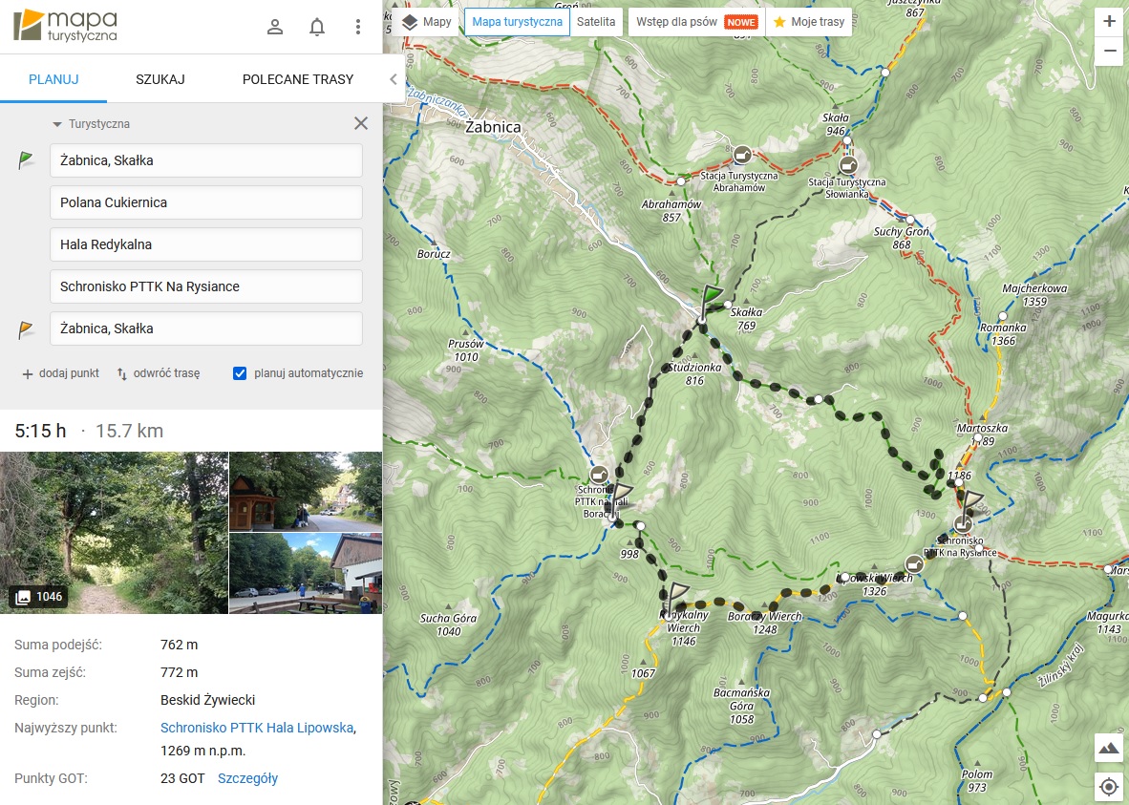This screenshot has width=1129, height=805.
Task: Open notifications bell
Action: tap(317, 27)
